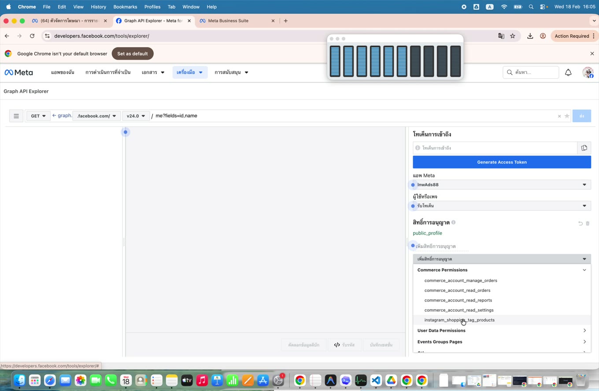Click the แอพของฉัน link

pyautogui.click(x=63, y=72)
